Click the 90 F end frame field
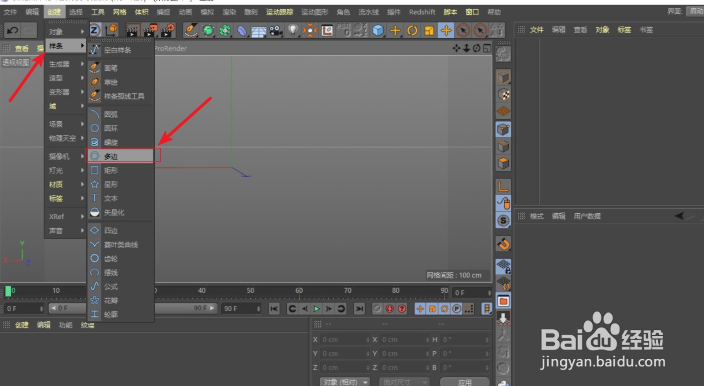 tap(242, 309)
